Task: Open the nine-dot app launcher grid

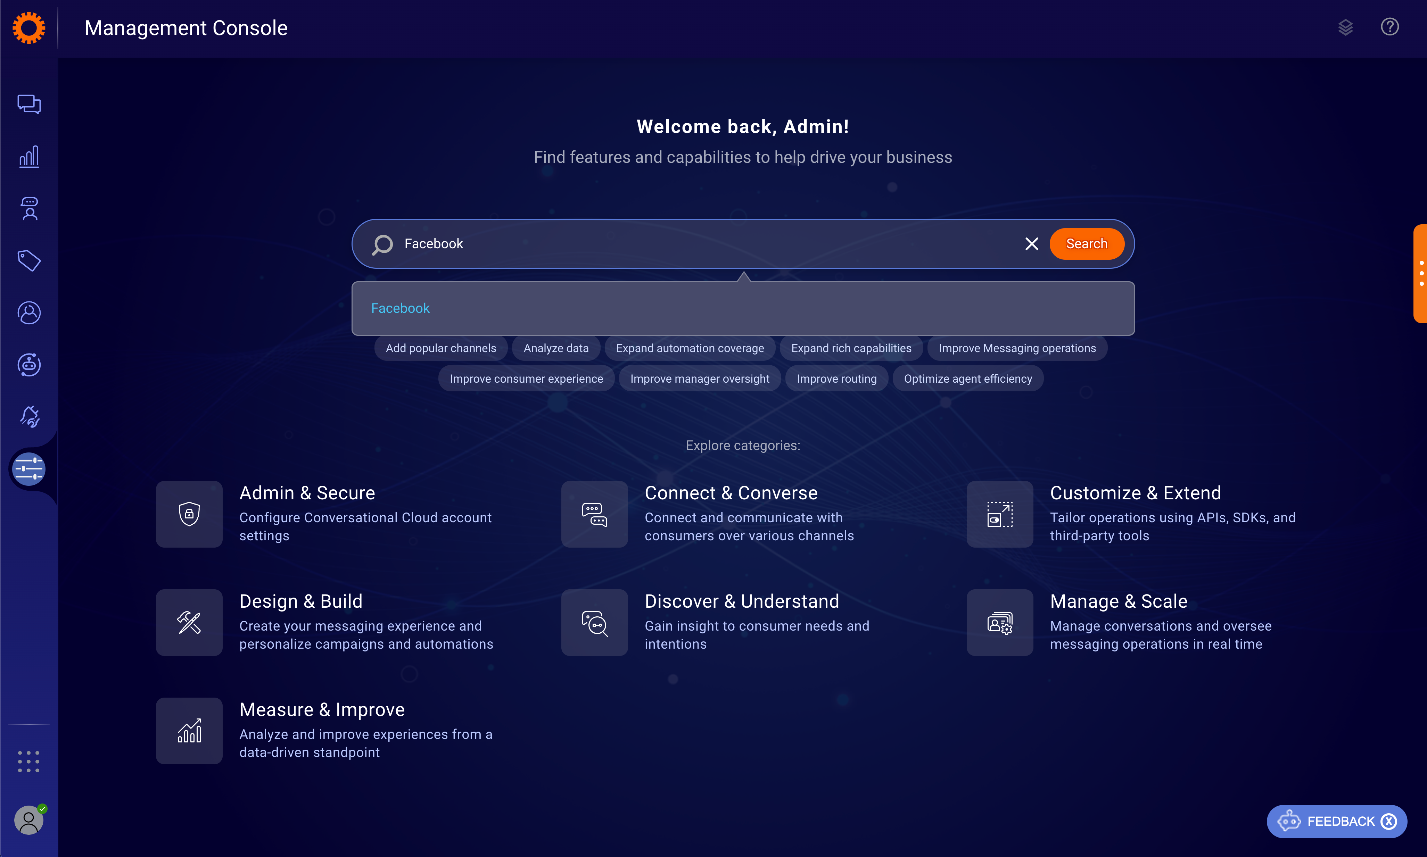Action: click(x=29, y=762)
